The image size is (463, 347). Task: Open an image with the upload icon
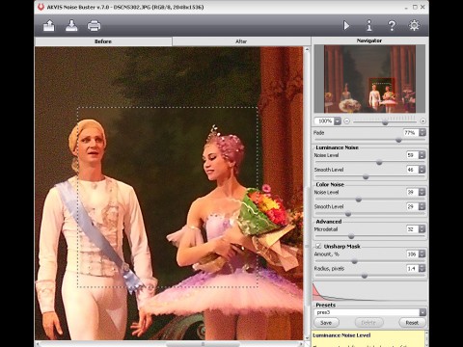pyautogui.click(x=49, y=25)
